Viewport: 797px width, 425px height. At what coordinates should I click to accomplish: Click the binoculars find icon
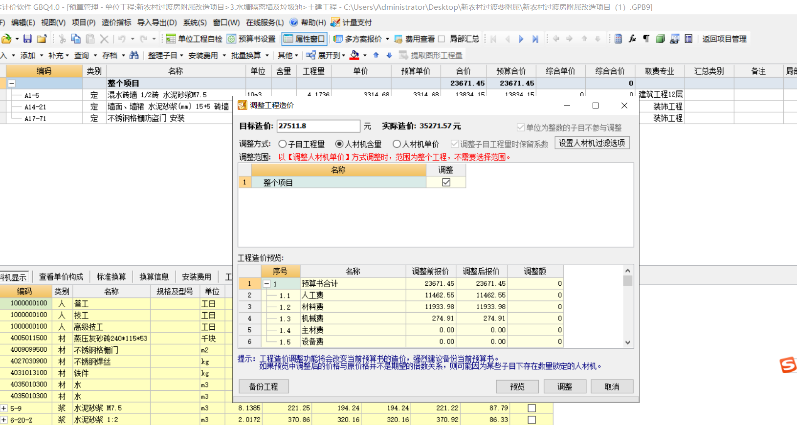tap(134, 55)
